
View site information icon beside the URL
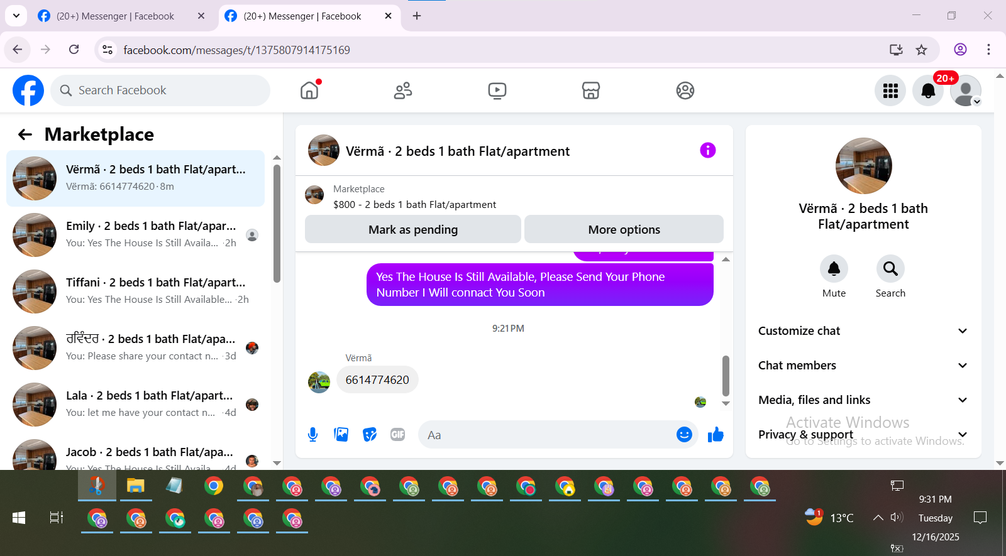[108, 50]
